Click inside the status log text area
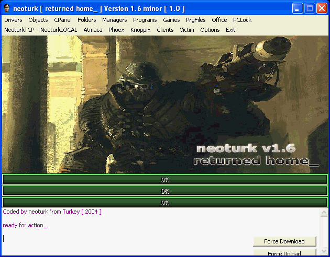Image resolution: width=330 pixels, height=257 pixels. tap(126, 230)
